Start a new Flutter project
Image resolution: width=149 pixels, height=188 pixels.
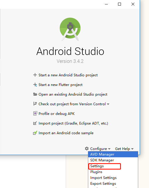60,85
